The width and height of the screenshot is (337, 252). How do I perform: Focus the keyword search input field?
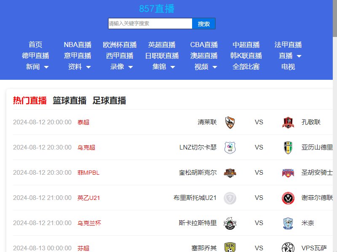coord(150,24)
